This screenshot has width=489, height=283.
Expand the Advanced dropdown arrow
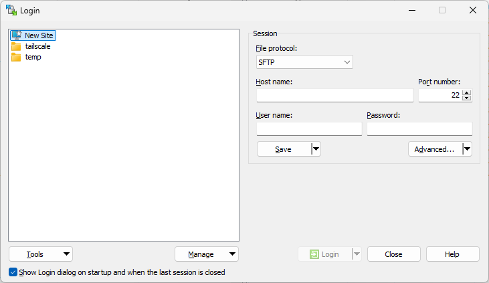[x=467, y=149]
